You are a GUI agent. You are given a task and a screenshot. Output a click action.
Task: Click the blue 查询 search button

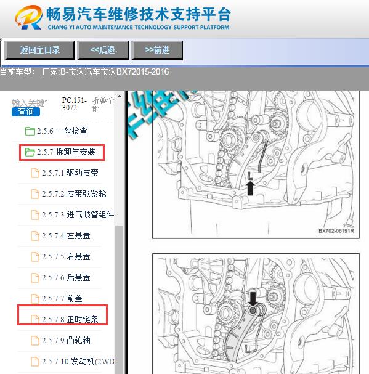point(26,112)
